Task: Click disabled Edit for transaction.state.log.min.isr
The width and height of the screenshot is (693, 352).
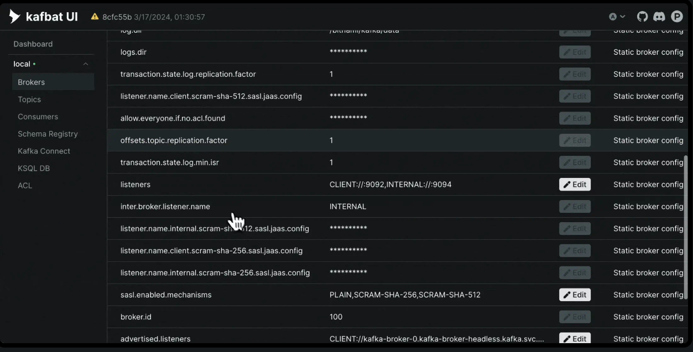Action: (575, 162)
